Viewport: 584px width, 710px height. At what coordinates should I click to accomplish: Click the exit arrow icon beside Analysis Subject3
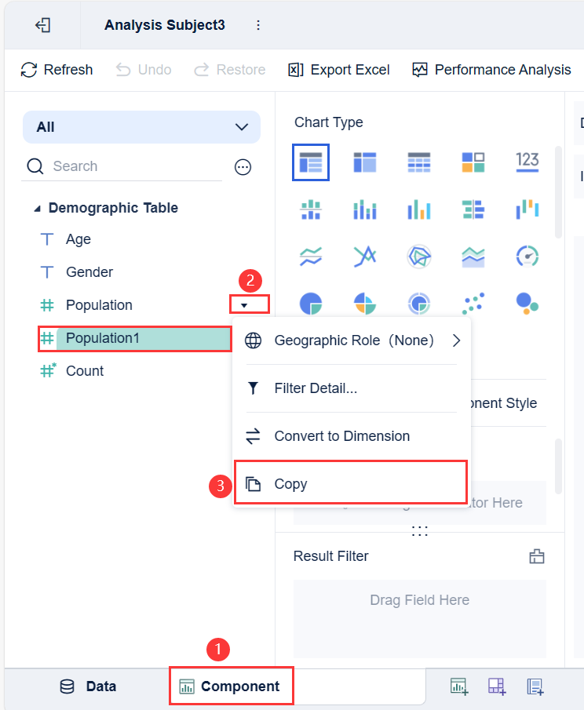(x=42, y=25)
